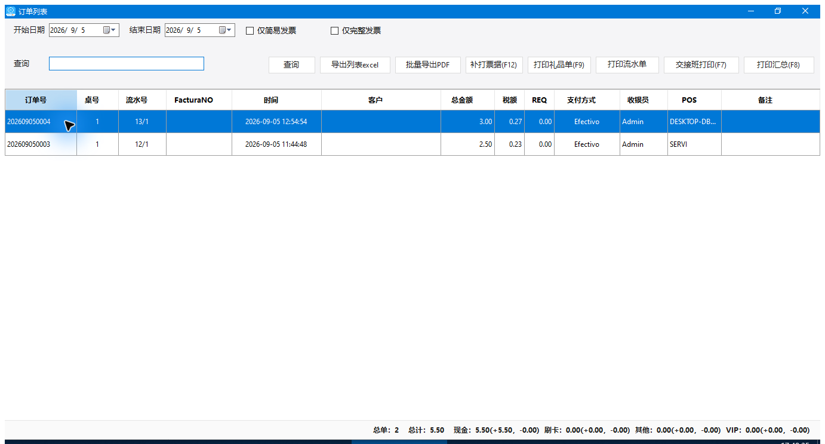Sort by the 备注 column header

tap(771, 100)
